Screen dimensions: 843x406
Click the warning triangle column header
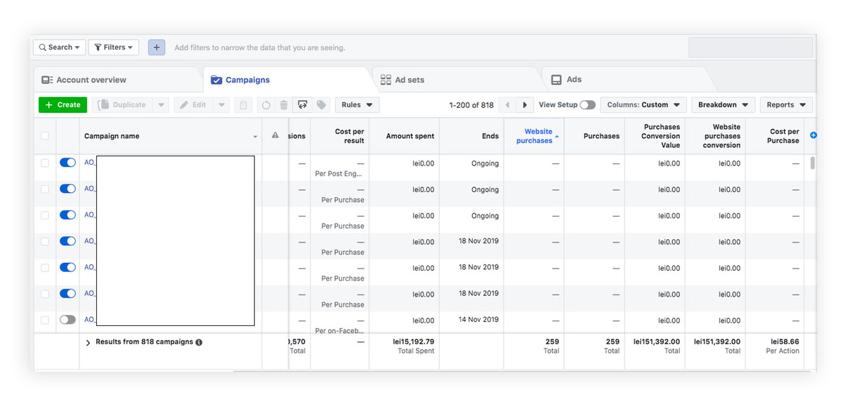tap(275, 135)
